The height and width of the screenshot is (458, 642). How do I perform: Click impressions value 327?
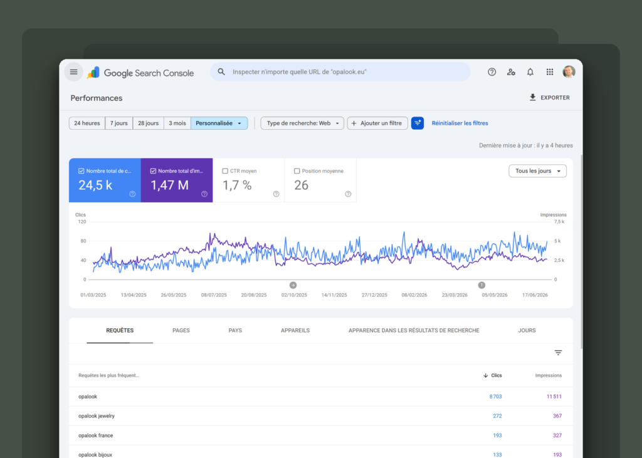click(x=557, y=435)
